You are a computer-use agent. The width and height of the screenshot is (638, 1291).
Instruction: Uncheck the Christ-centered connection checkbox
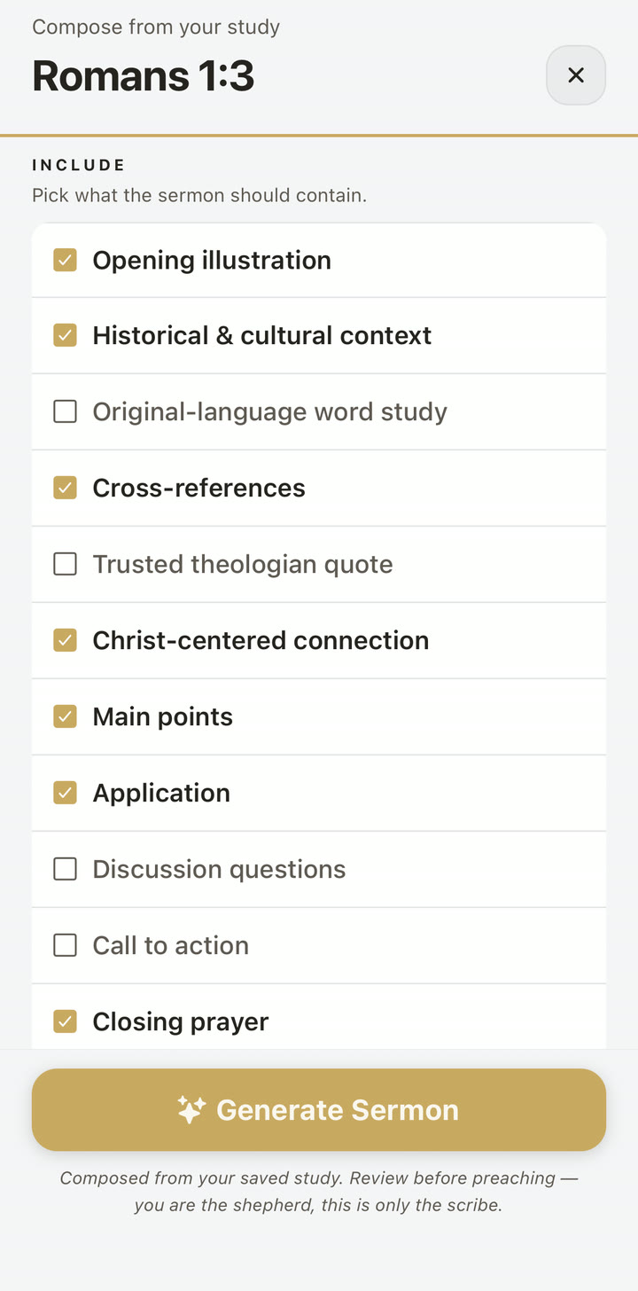click(x=65, y=640)
